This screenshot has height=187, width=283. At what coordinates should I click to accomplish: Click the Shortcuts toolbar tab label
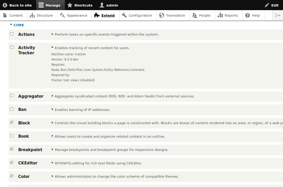coord(83,5)
